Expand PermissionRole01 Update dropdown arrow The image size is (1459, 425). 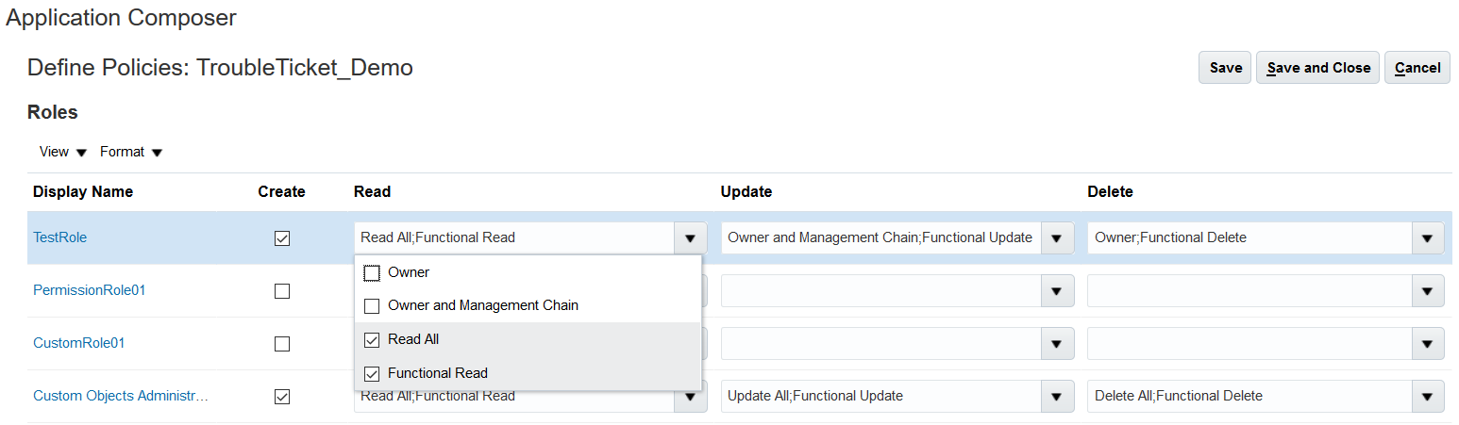click(1057, 291)
